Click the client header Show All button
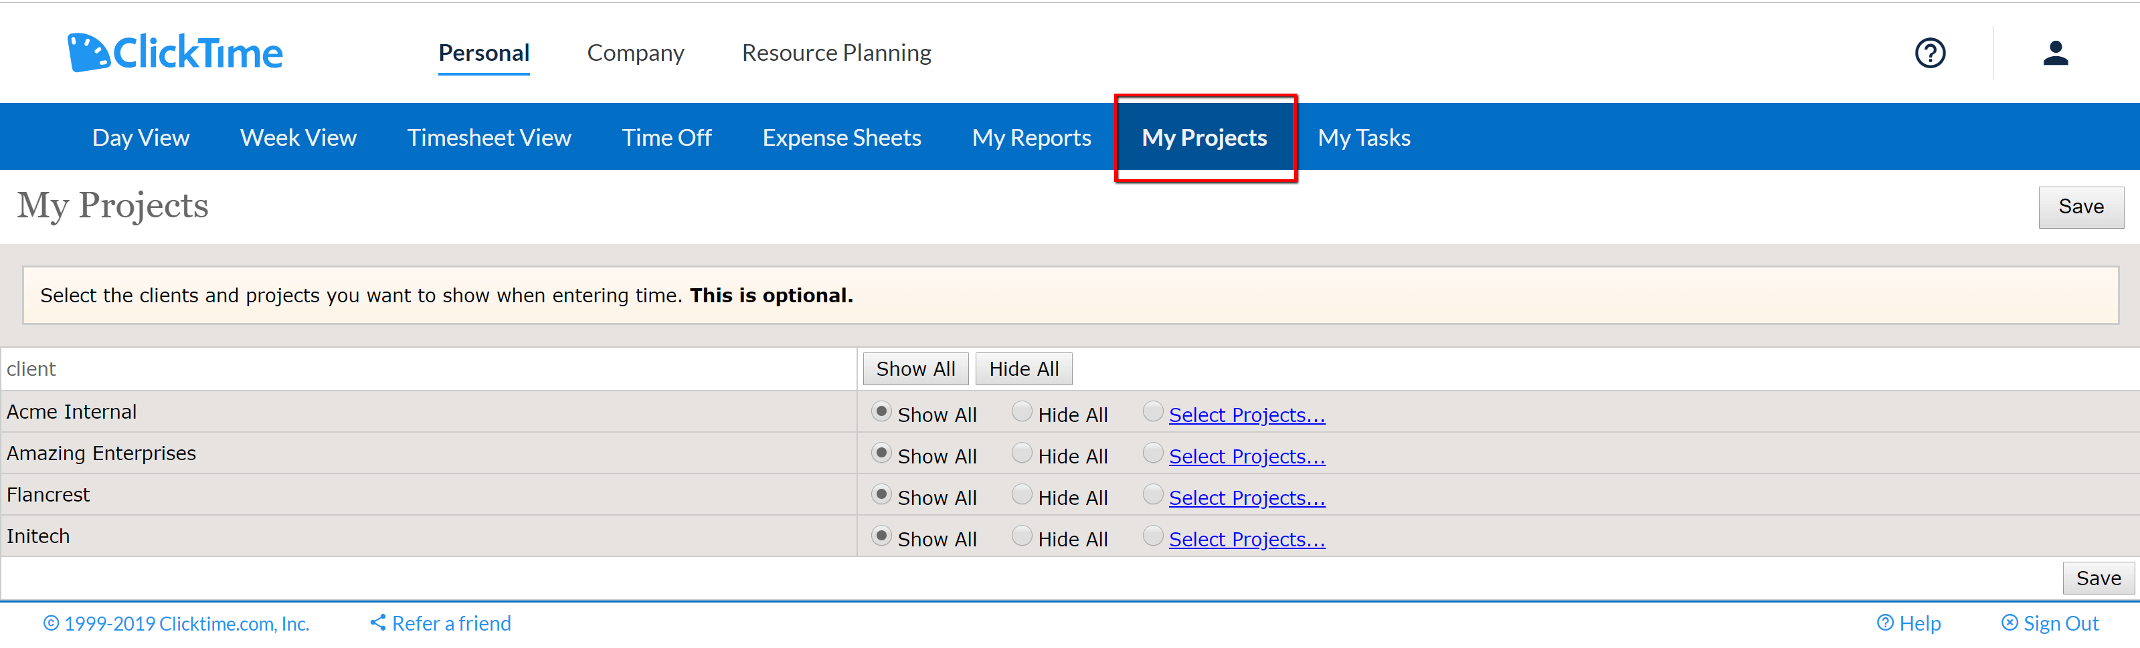Image resolution: width=2140 pixels, height=648 pixels. pyautogui.click(x=915, y=368)
